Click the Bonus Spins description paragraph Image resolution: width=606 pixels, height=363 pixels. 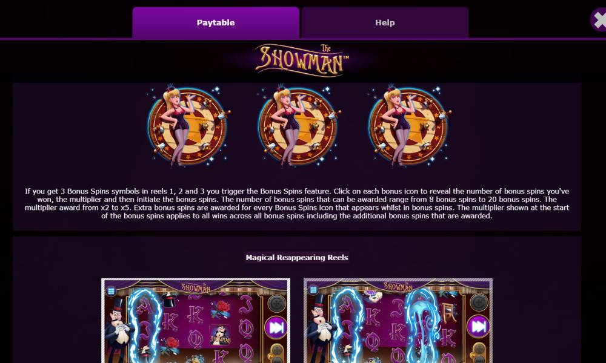pyautogui.click(x=297, y=203)
